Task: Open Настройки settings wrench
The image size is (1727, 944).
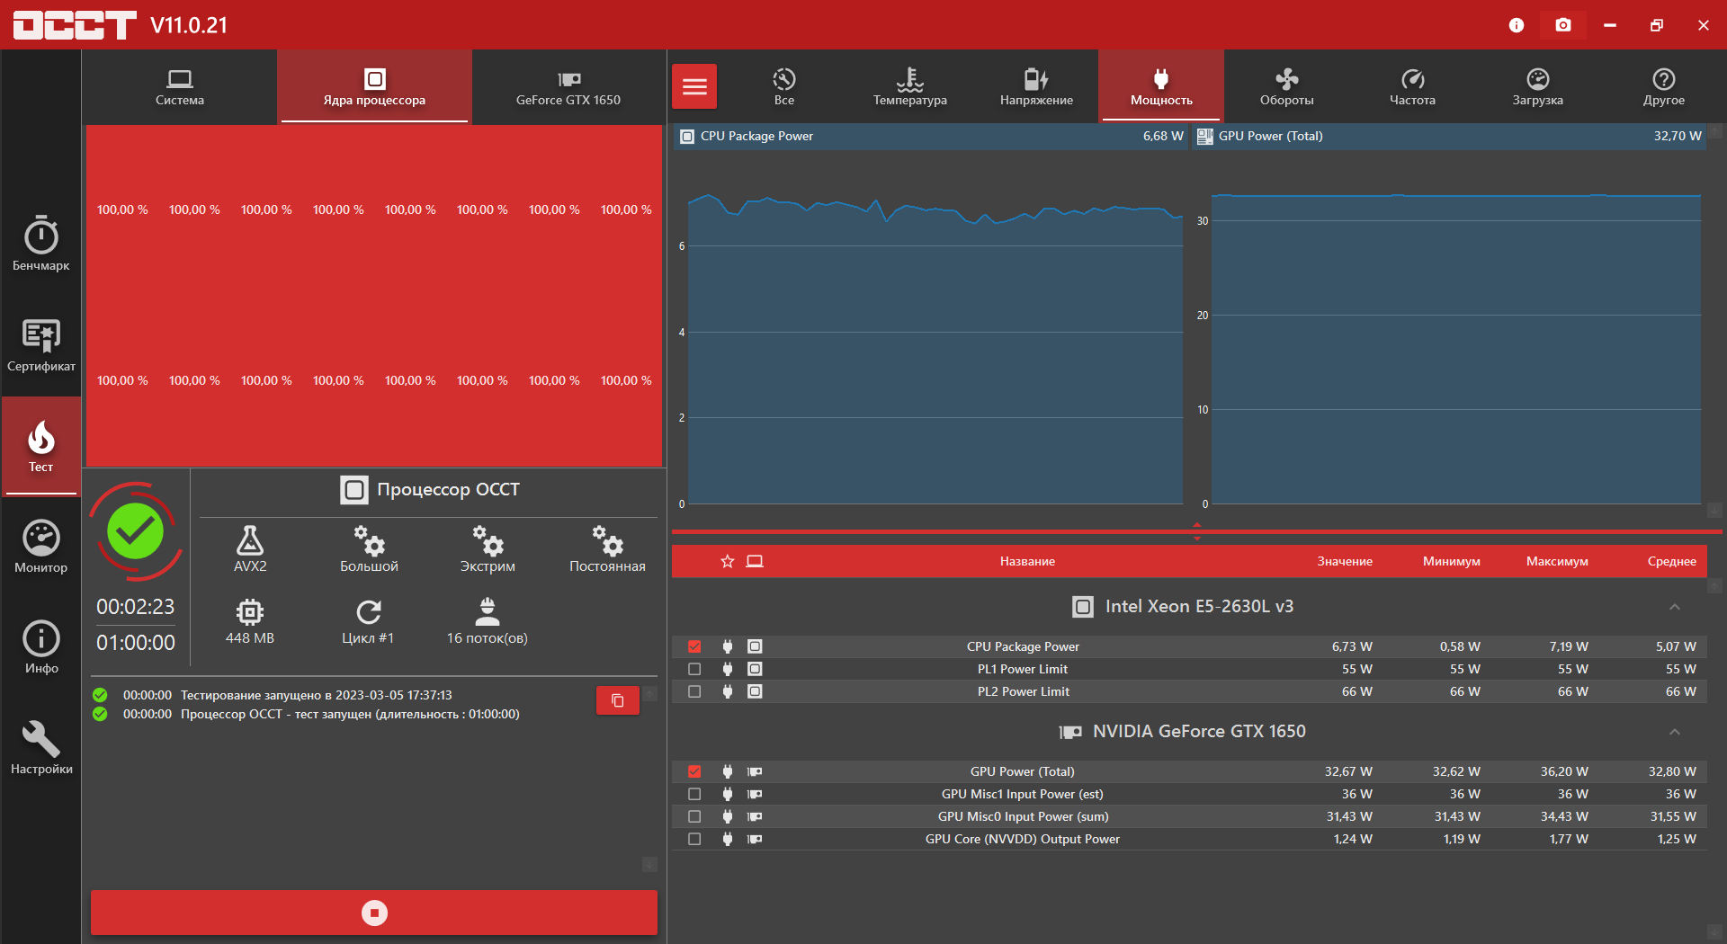Action: (x=40, y=748)
